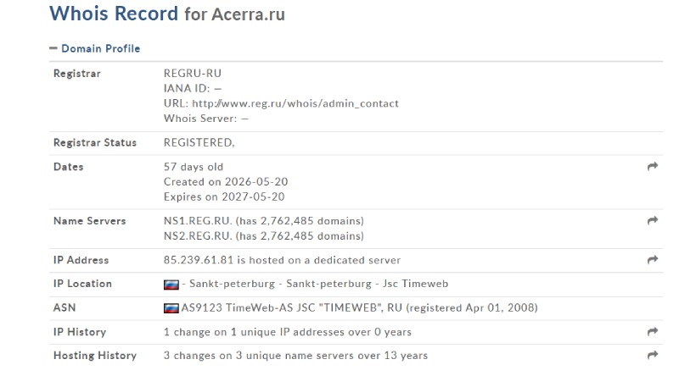This screenshot has width=679, height=376.
Task: Click the arrow icon beside Name Servers
Action: coord(653,221)
